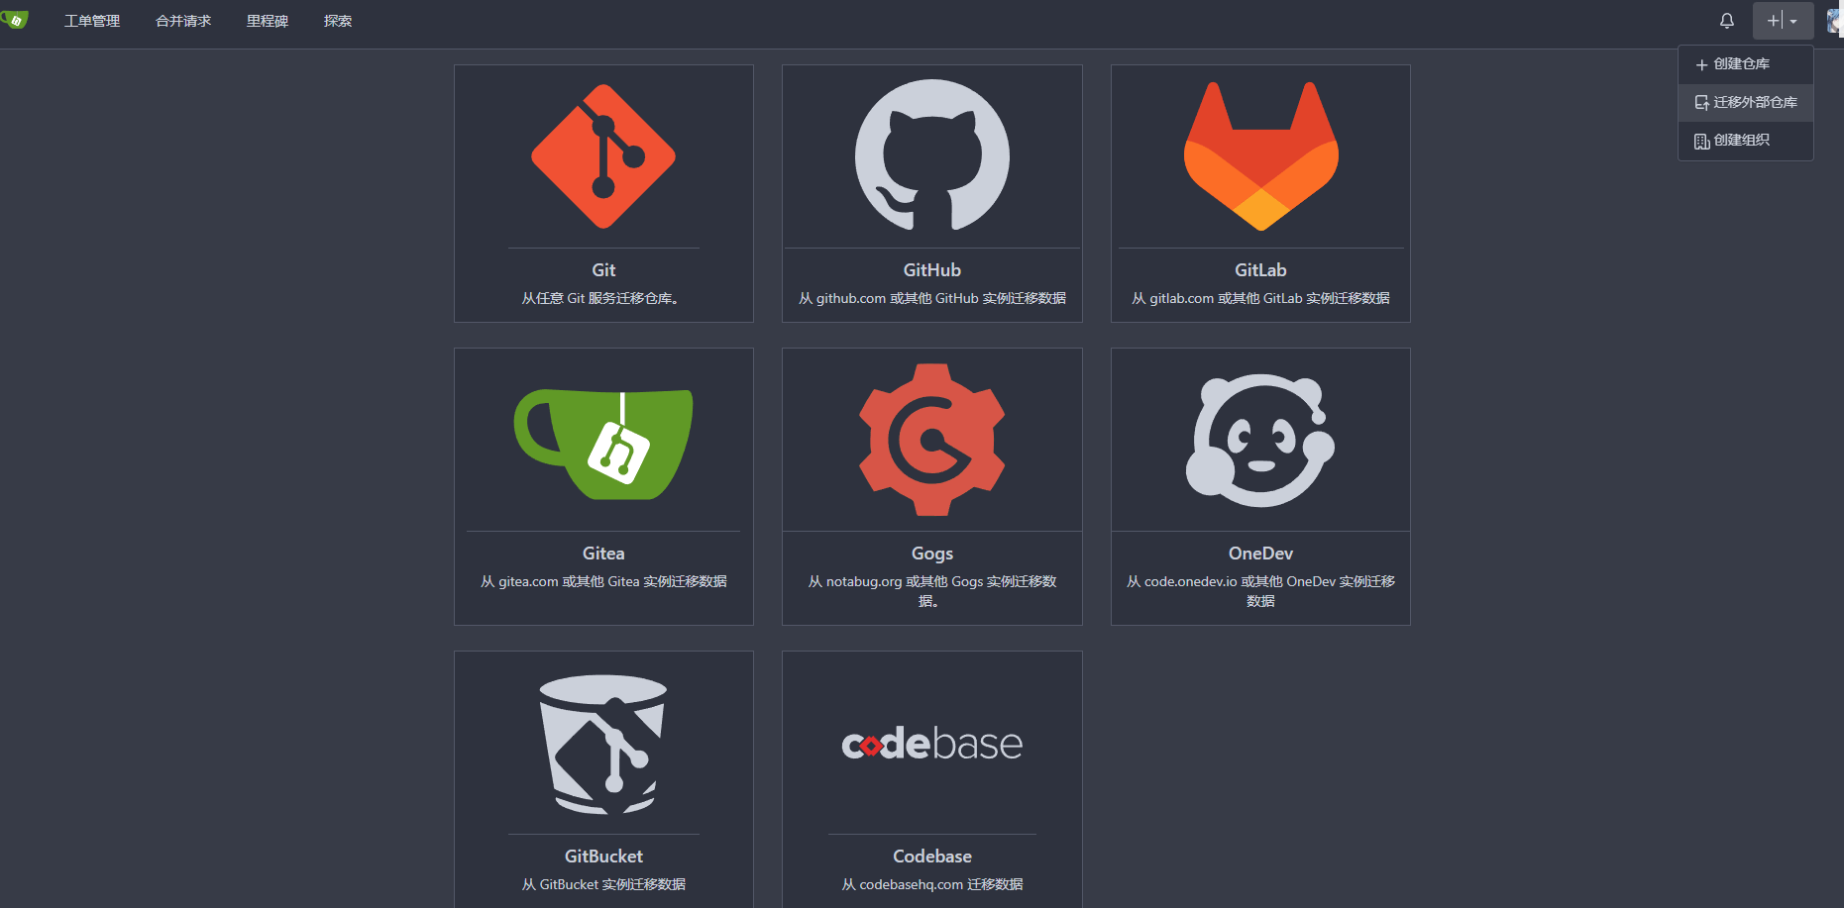
Task: Open 工单管理 in the navigation bar
Action: [92, 21]
